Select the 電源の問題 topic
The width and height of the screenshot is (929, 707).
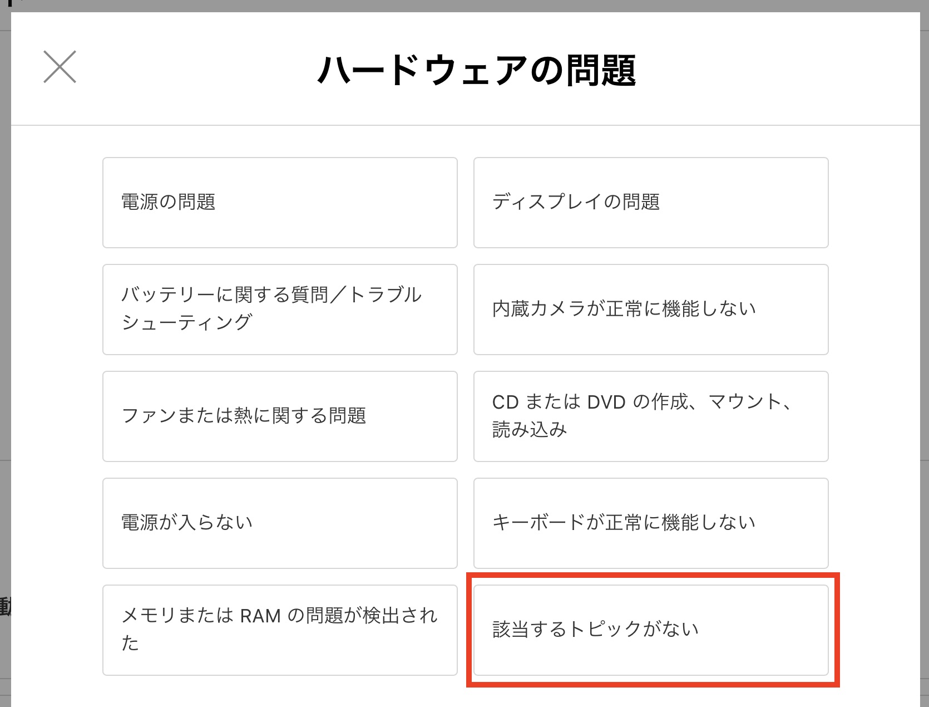(x=280, y=203)
